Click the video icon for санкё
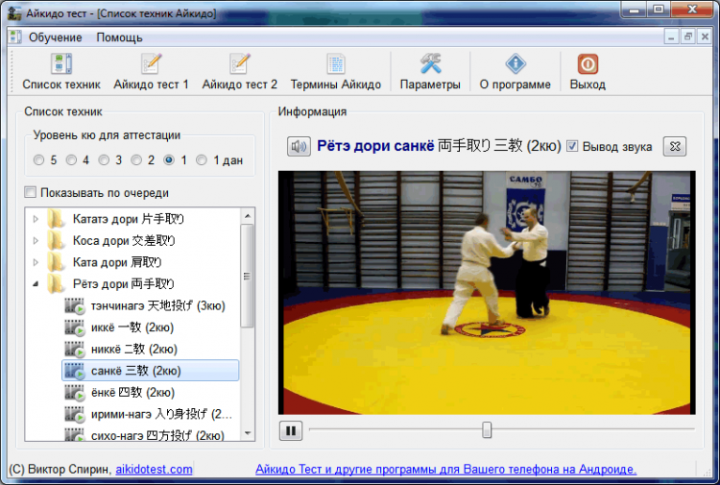The width and height of the screenshot is (720, 485). pyautogui.click(x=74, y=371)
